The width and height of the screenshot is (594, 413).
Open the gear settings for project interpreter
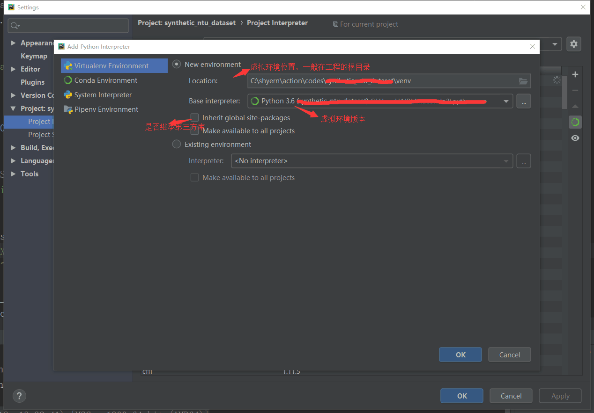tap(574, 44)
